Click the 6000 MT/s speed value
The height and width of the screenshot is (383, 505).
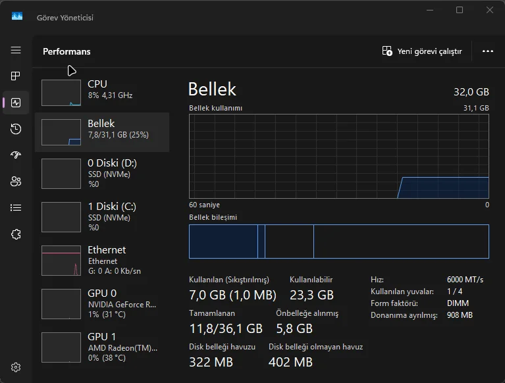[x=465, y=280]
